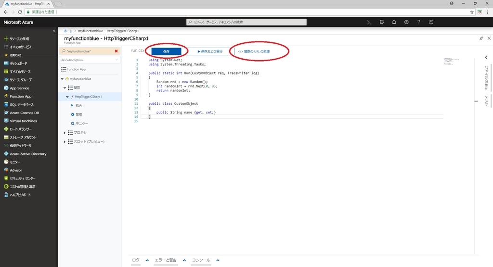The height and width of the screenshot is (267, 493).
Task: Open the Test (テスト) side tab
Action: click(486, 101)
